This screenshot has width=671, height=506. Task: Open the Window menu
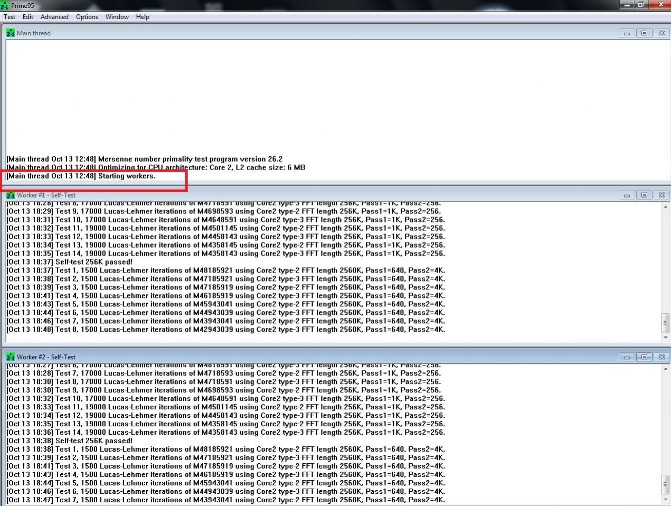pyautogui.click(x=117, y=17)
